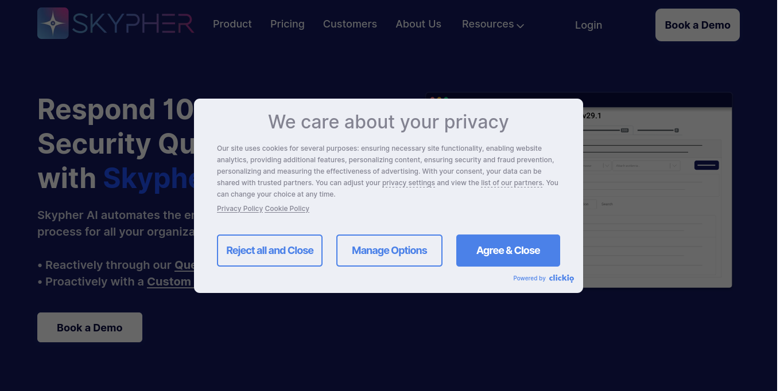Click the yellow traffic-light dot on the app preview
The width and height of the screenshot is (784, 391).
(x=440, y=99)
